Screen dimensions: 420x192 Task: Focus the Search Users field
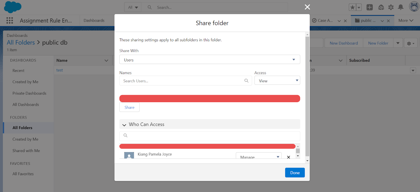tap(186, 81)
